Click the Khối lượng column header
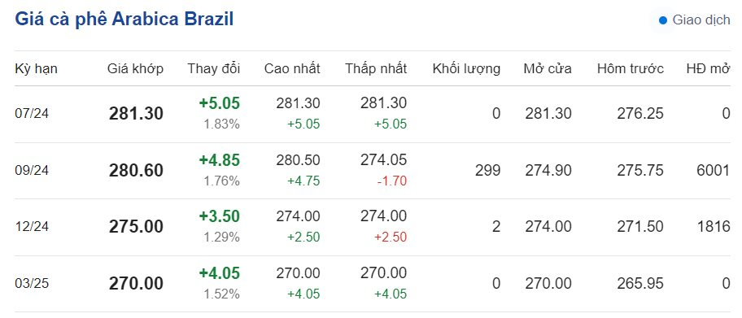The width and height of the screenshot is (742, 318). (x=466, y=68)
